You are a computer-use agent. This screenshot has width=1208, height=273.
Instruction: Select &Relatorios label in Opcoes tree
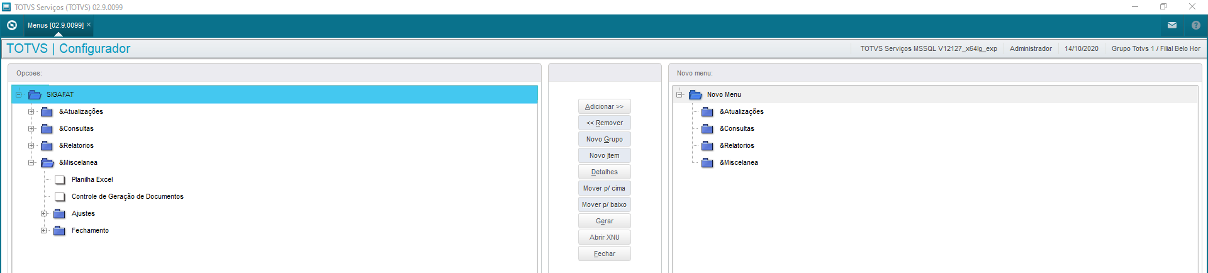76,145
